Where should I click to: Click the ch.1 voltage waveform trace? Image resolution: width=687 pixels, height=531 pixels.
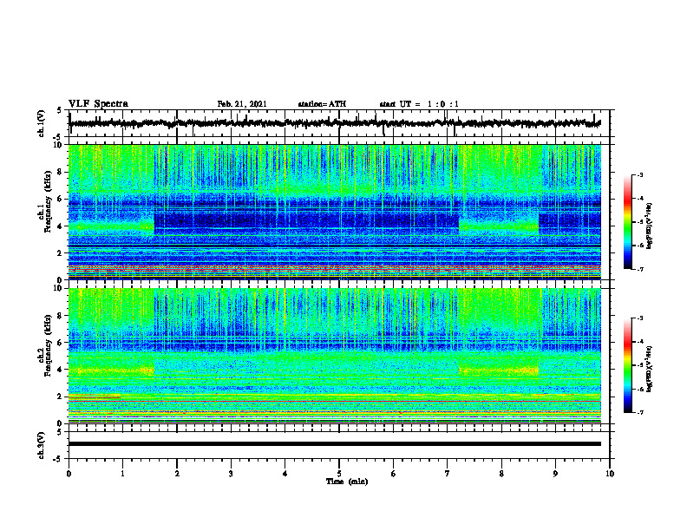[x=335, y=123]
